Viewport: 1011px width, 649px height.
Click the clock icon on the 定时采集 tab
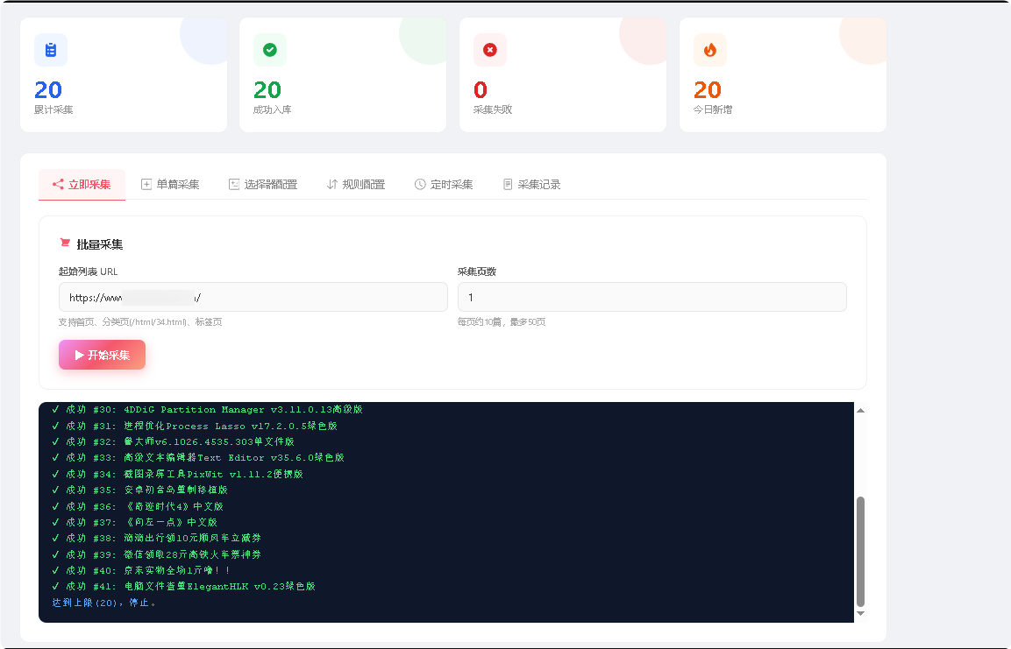coord(418,184)
